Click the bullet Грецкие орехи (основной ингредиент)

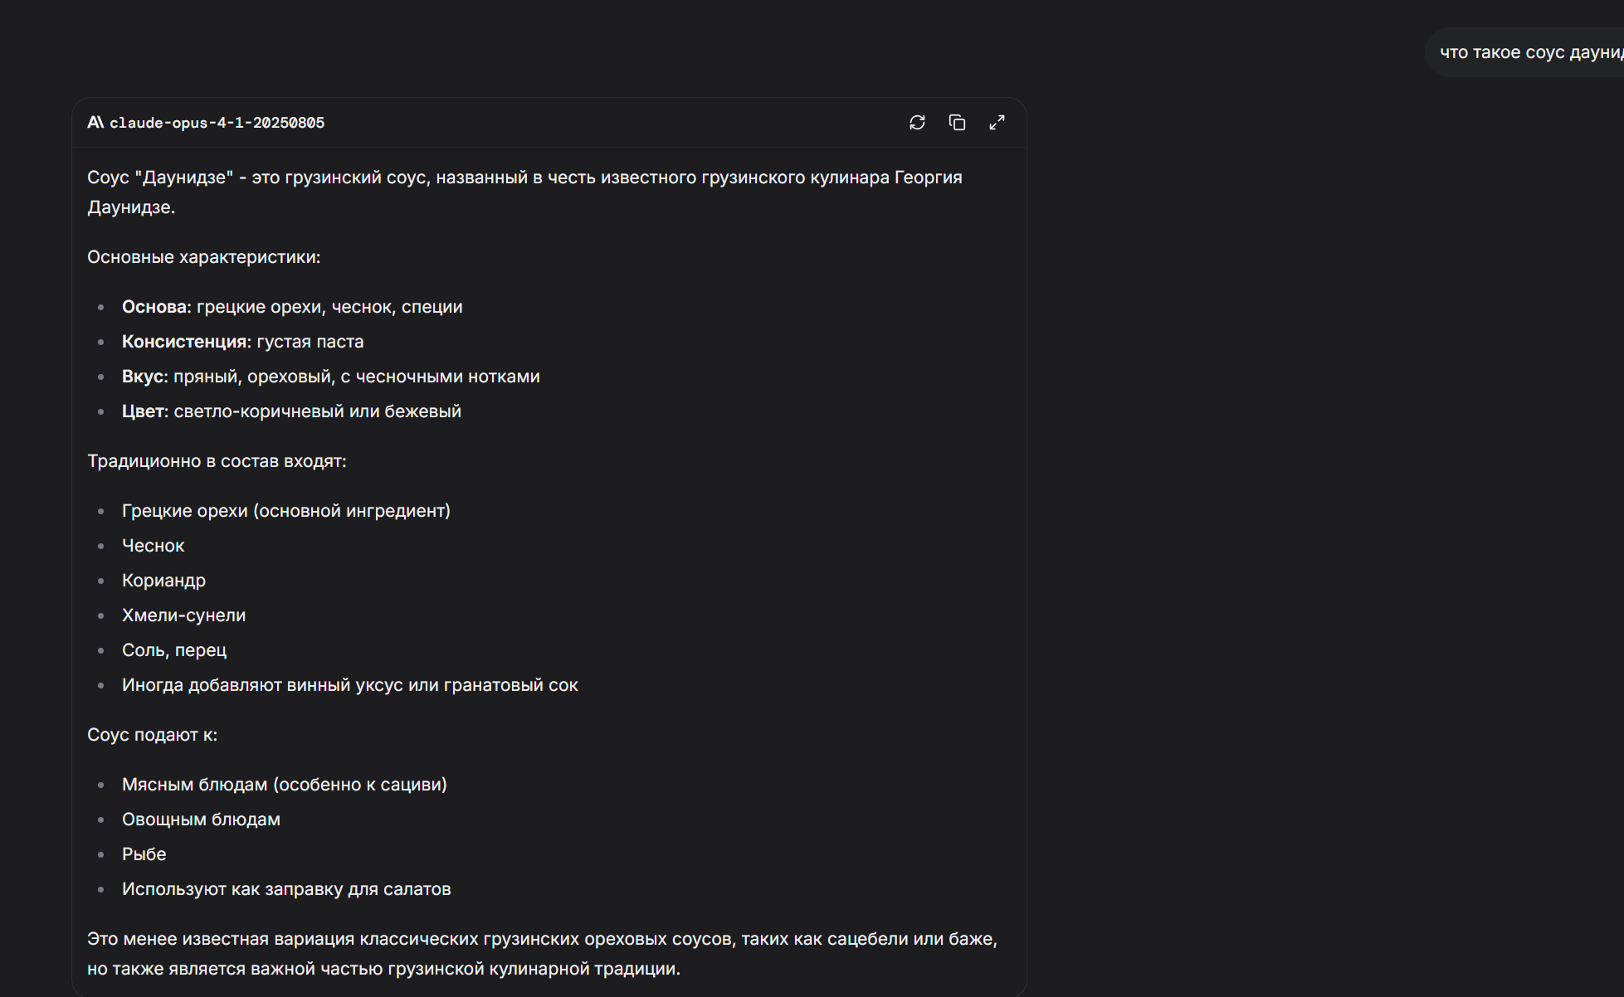click(285, 511)
